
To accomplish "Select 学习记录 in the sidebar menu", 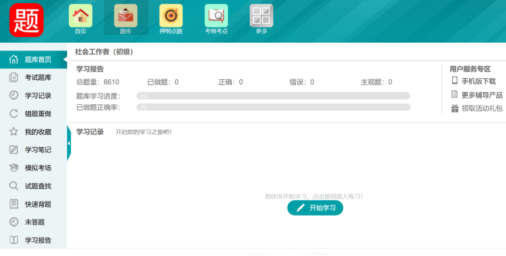I will pyautogui.click(x=33, y=95).
